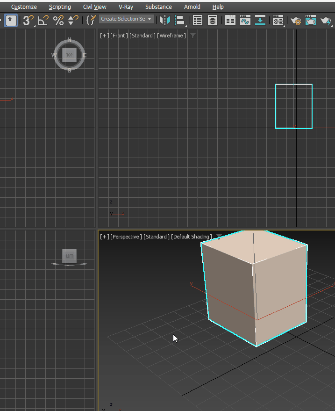Click the Render Production teapot icon

pyautogui.click(x=326, y=21)
